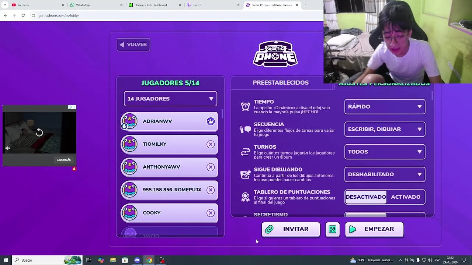Open the TURNOS dropdown set to TODOS
Image resolution: width=472 pixels, height=265 pixels.
(x=385, y=152)
